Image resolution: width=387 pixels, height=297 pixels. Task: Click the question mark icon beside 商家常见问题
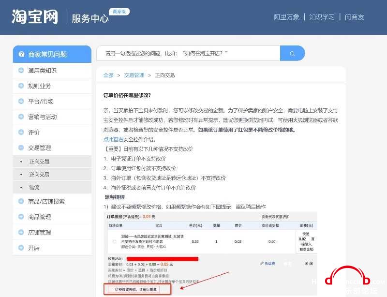point(21,54)
